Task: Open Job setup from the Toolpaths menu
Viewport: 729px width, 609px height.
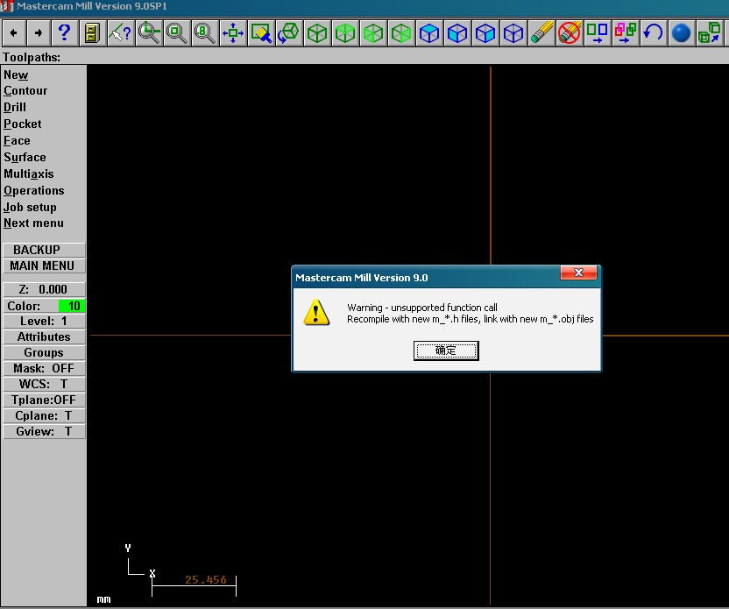Action: pyautogui.click(x=30, y=208)
